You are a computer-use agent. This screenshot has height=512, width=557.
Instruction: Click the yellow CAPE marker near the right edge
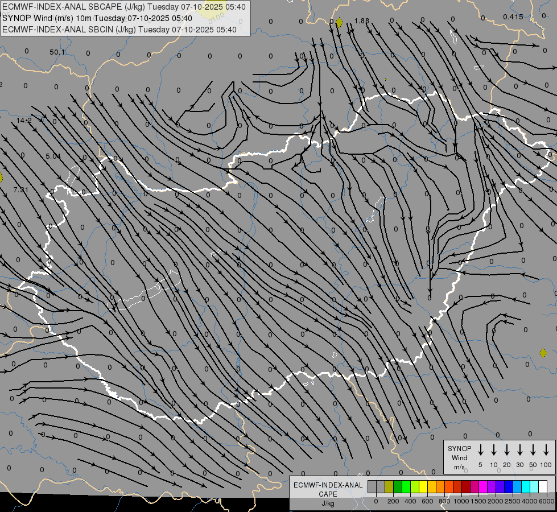pyautogui.click(x=543, y=353)
